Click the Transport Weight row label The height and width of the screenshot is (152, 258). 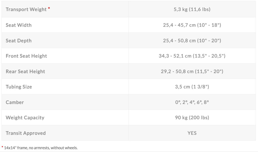(26, 10)
